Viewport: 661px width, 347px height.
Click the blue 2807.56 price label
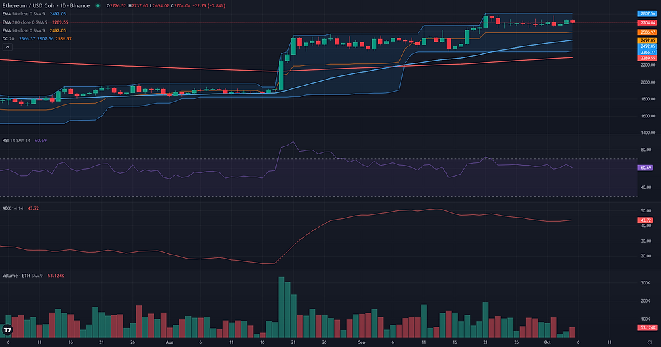(x=647, y=14)
